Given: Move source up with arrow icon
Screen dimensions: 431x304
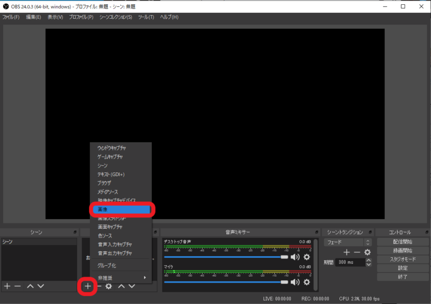Looking at the screenshot, I should pos(121,286).
